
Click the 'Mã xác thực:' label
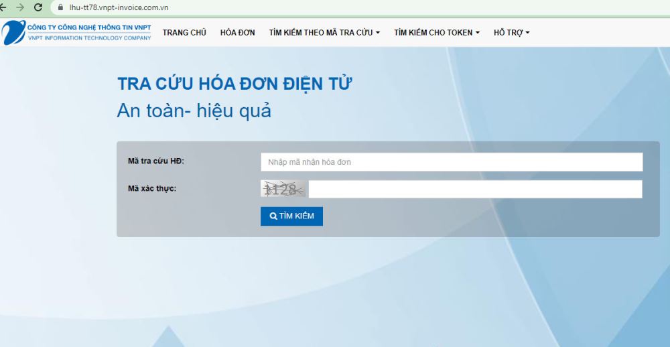[x=152, y=189]
